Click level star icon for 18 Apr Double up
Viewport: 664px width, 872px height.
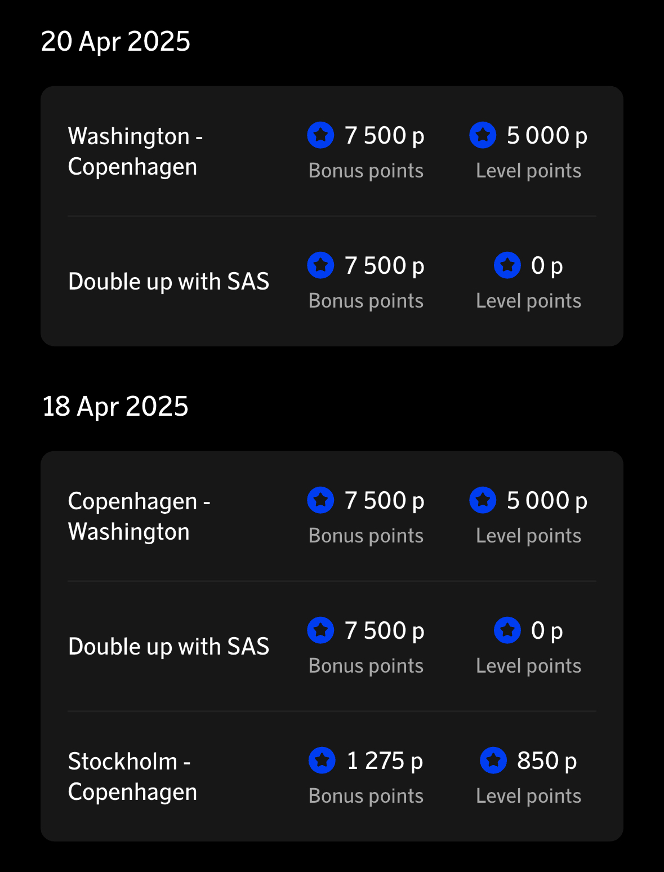pyautogui.click(x=507, y=630)
